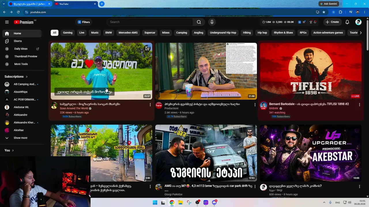The height and width of the screenshot is (207, 369).
Task: Select the Music filter chip
Action: point(95,33)
